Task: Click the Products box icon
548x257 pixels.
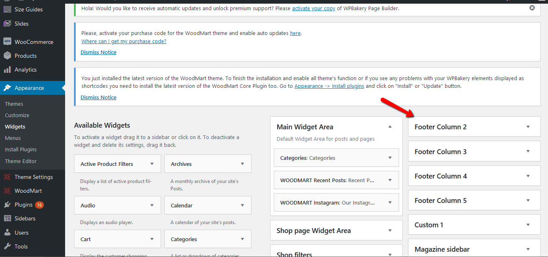Action: (7, 56)
